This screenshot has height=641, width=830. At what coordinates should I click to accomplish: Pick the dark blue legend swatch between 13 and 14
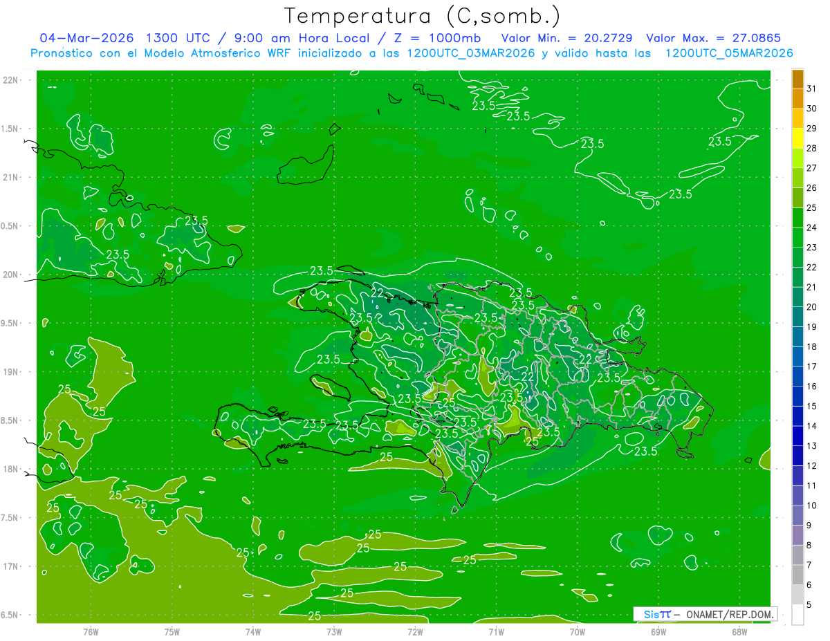pyautogui.click(x=797, y=436)
